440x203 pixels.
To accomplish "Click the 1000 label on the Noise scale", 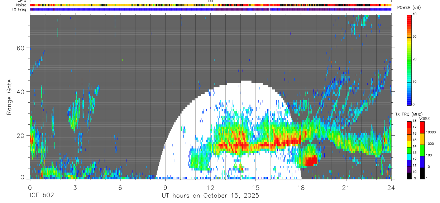I will (430, 144).
